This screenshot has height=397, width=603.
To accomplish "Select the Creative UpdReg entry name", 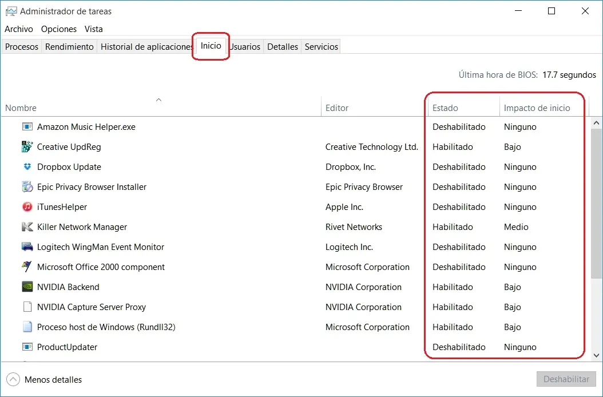I will click(x=69, y=147).
